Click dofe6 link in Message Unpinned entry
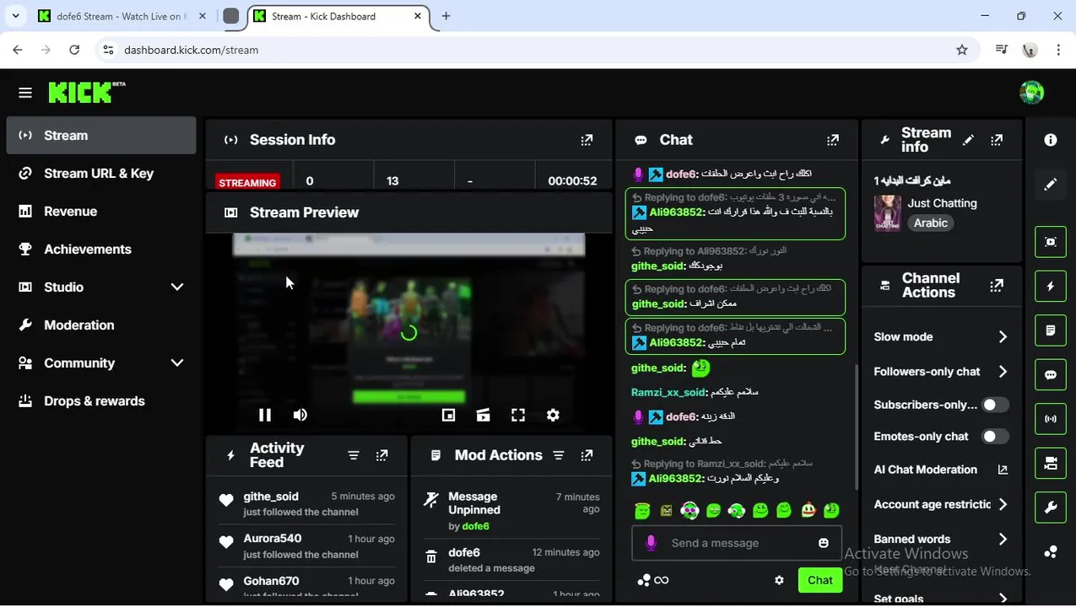 tap(475, 526)
